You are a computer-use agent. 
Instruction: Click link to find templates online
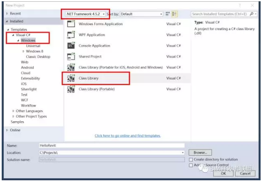[128, 136]
